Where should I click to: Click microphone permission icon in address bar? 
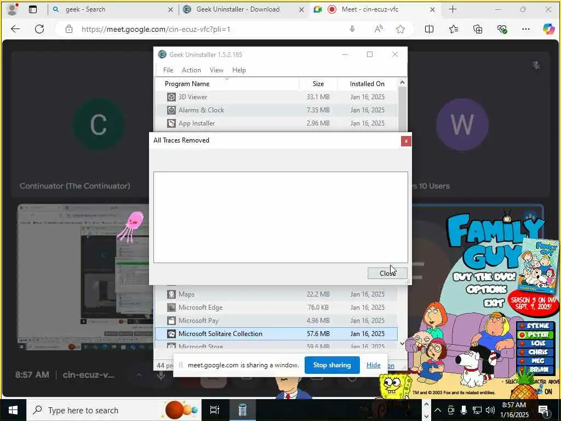coord(352,30)
